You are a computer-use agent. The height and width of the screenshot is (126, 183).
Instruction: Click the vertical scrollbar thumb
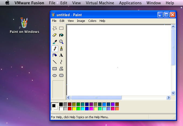173,47
